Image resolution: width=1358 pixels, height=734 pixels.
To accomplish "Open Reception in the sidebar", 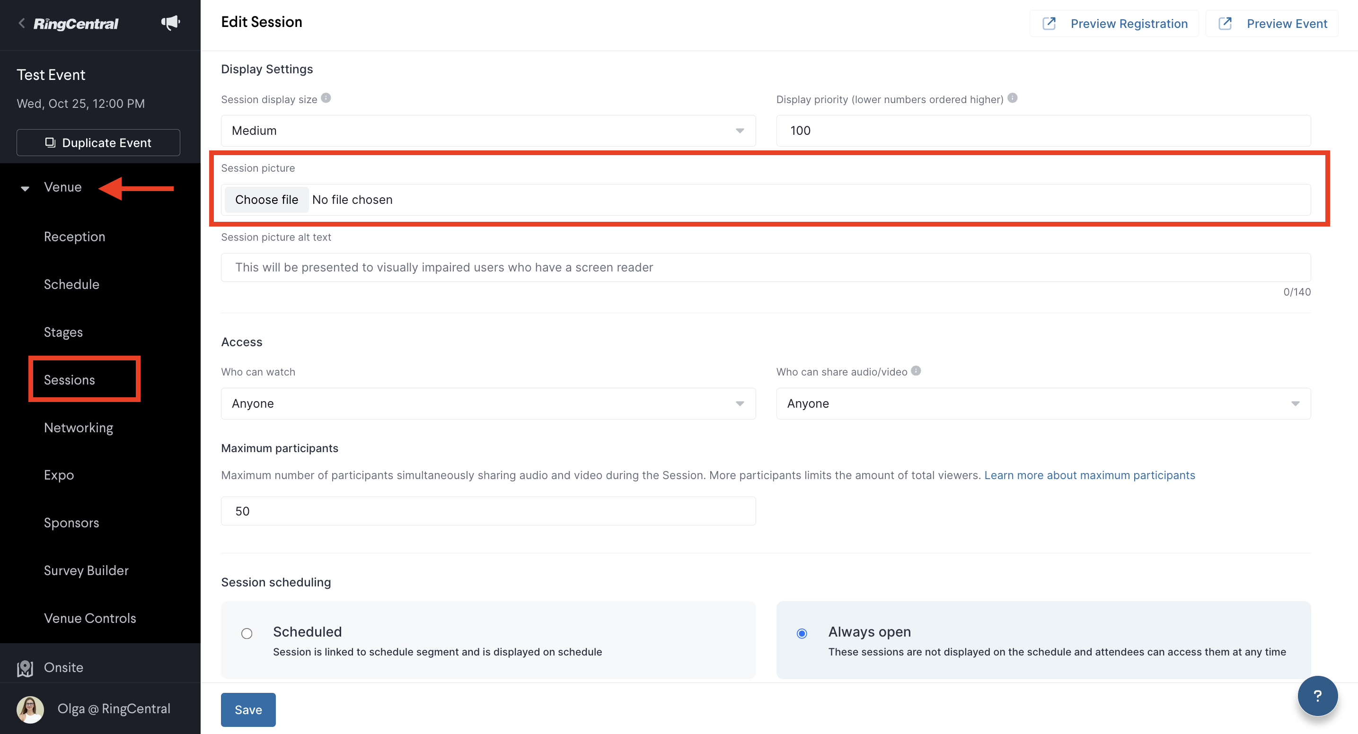I will (74, 236).
